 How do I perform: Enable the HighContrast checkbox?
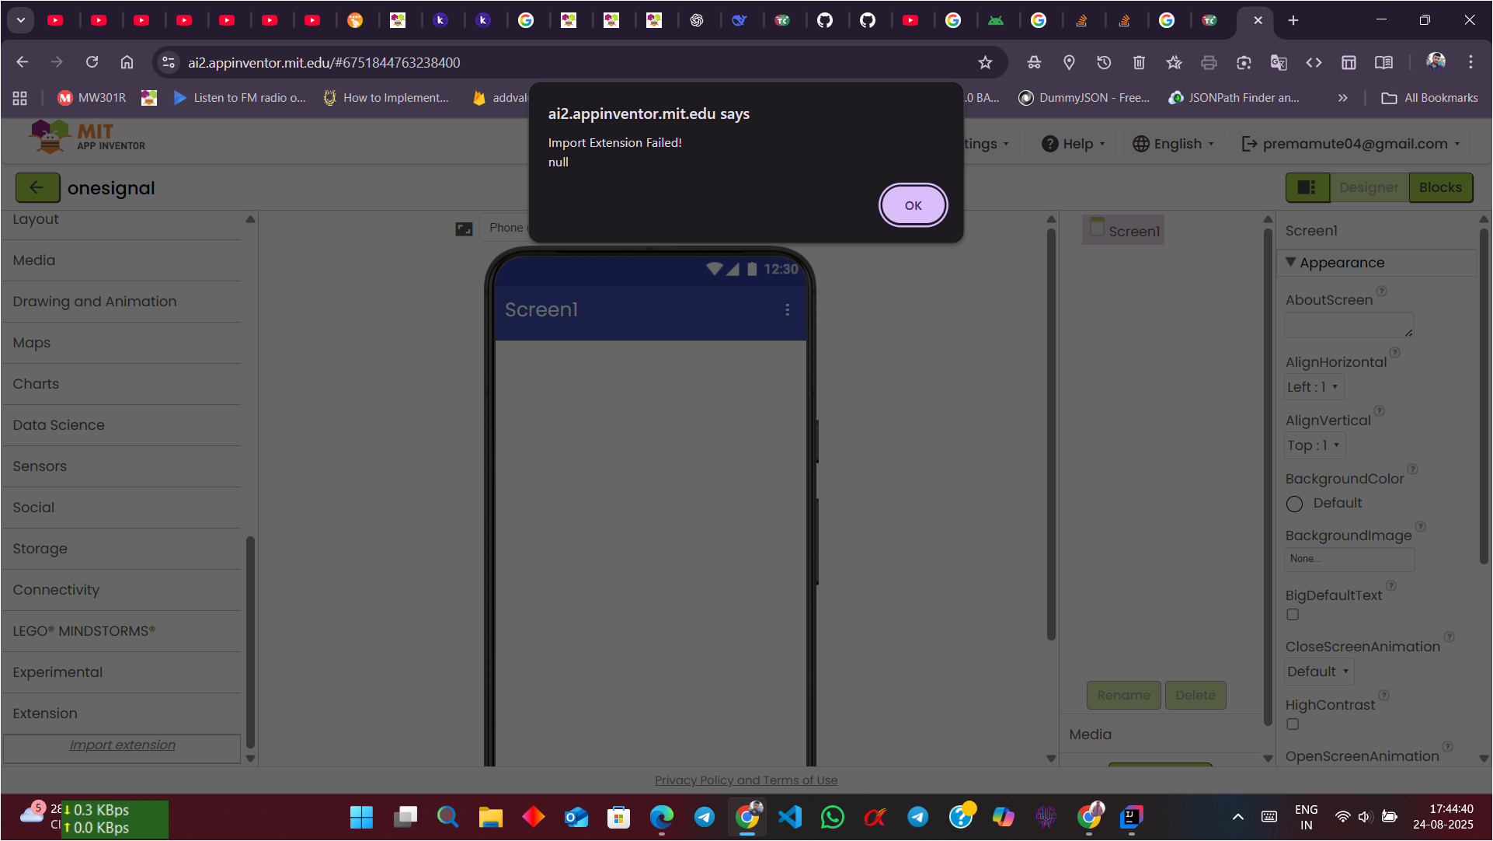coord(1293,724)
